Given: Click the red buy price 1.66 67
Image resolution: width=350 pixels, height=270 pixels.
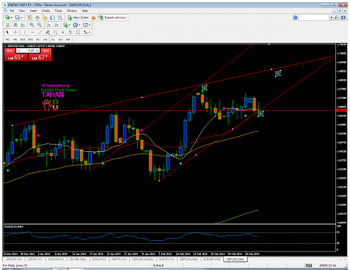Looking at the screenshot, I should [40, 57].
